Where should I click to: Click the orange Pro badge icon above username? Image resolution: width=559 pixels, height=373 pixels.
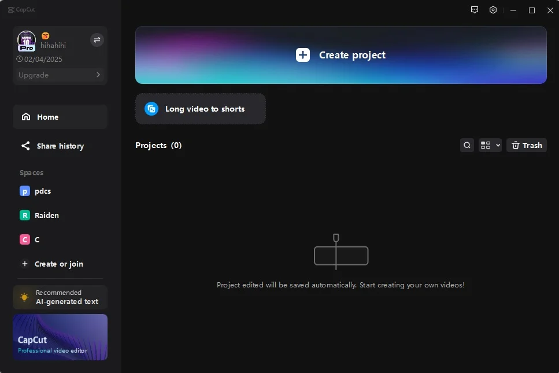[x=45, y=36]
